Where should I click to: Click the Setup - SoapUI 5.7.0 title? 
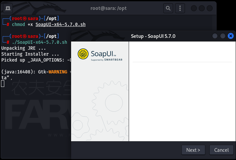coord(153,36)
